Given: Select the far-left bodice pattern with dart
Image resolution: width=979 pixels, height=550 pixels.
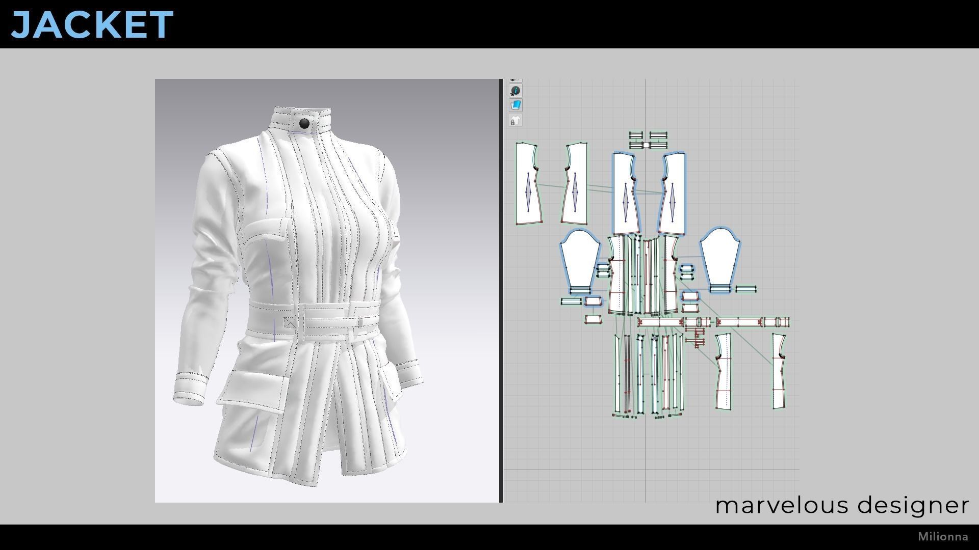Looking at the screenshot, I should [x=529, y=184].
